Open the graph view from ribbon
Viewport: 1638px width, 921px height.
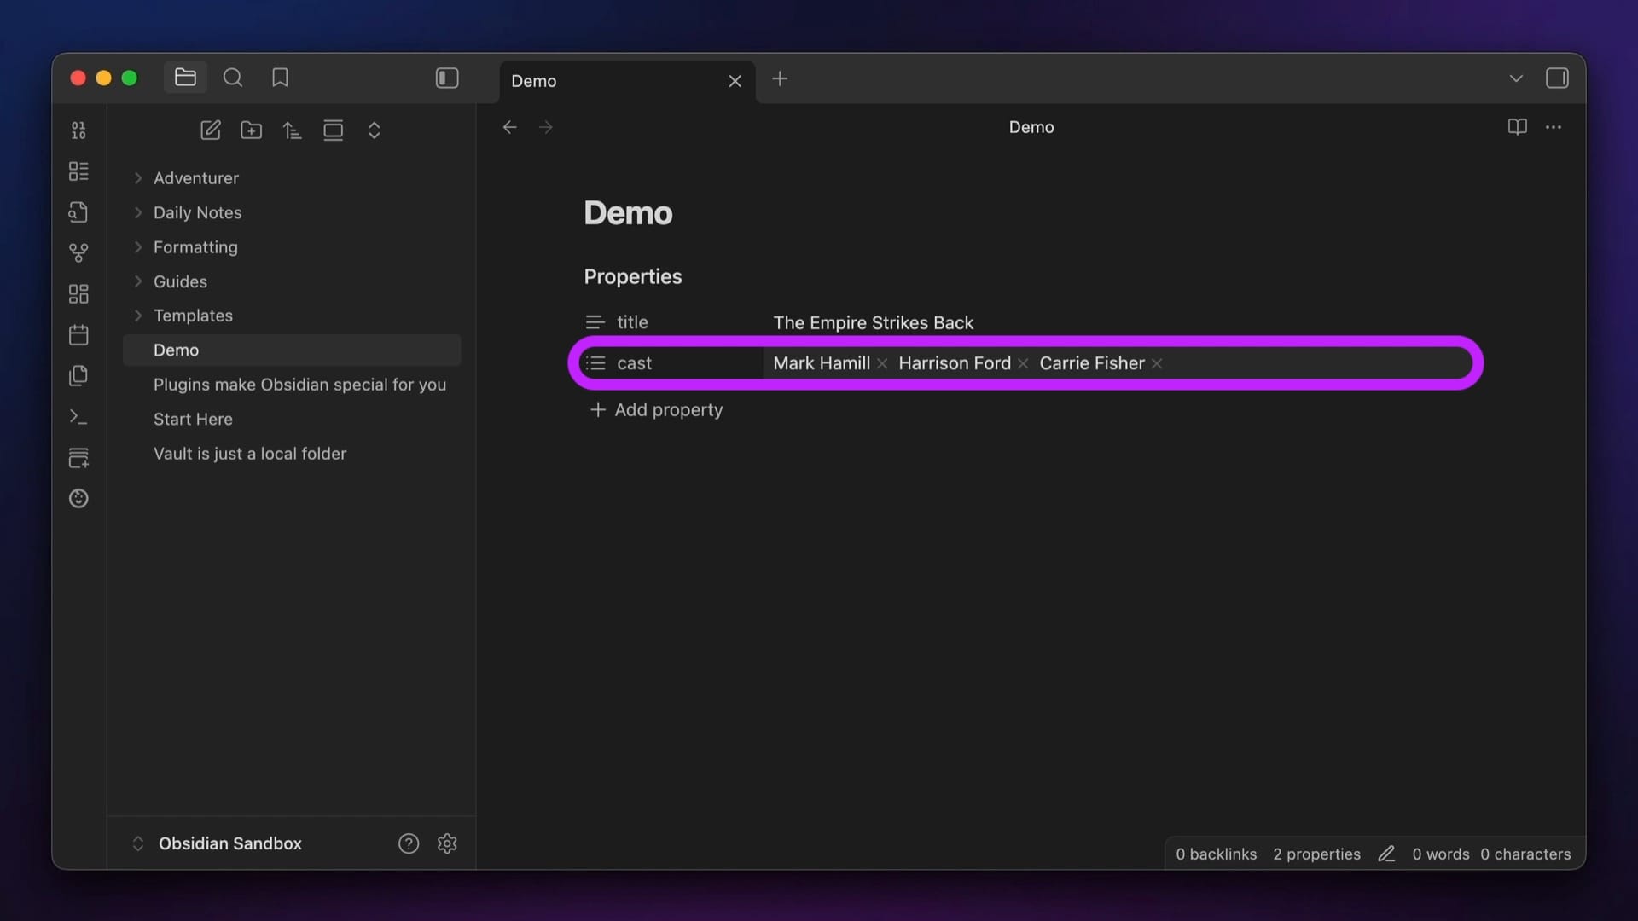point(78,253)
